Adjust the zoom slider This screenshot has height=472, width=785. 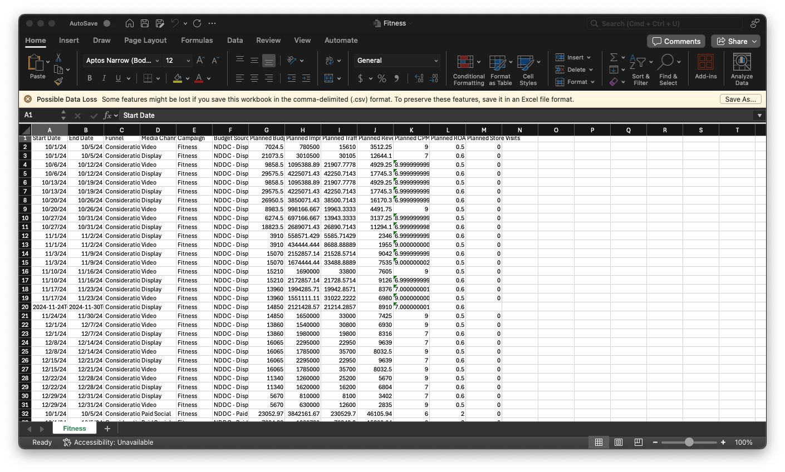(x=689, y=442)
